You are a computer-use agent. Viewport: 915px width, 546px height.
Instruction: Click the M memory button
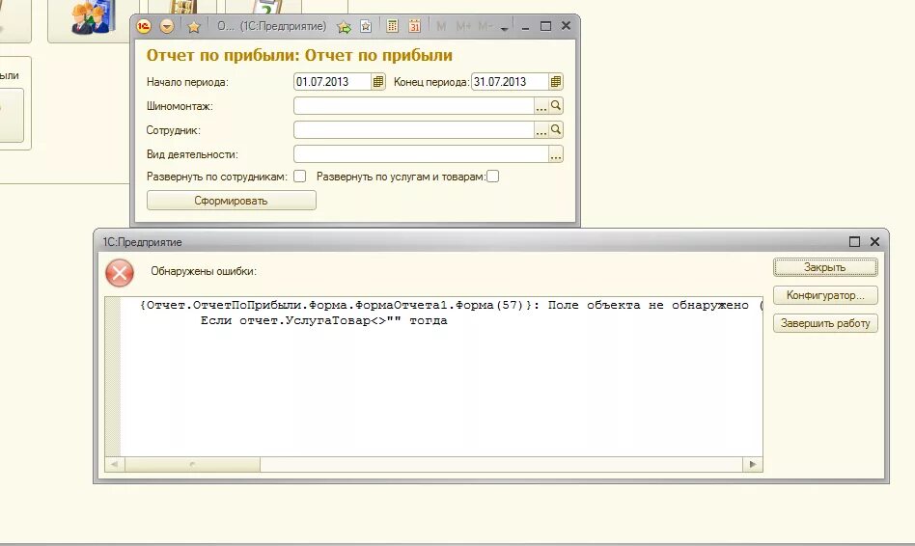pyautogui.click(x=441, y=27)
